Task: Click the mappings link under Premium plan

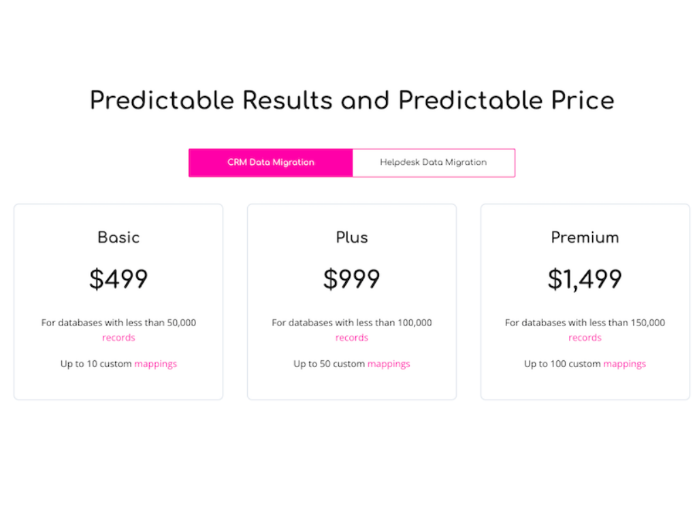Action: tap(624, 364)
